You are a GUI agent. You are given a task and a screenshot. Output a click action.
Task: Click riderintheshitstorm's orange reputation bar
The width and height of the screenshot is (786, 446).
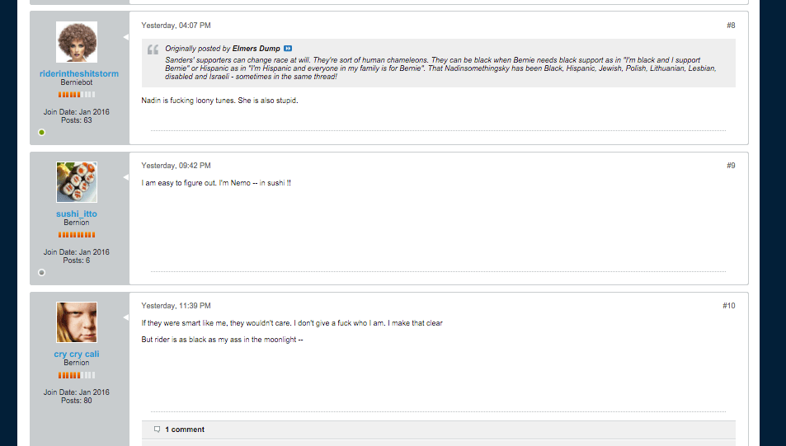pos(77,95)
